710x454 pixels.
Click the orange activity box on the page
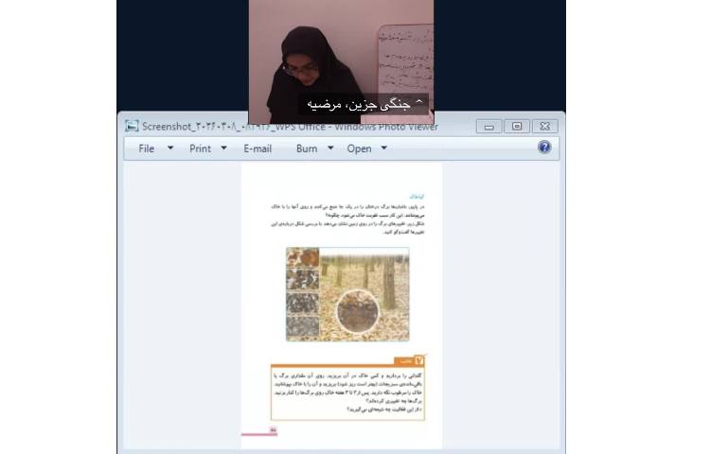point(347,389)
